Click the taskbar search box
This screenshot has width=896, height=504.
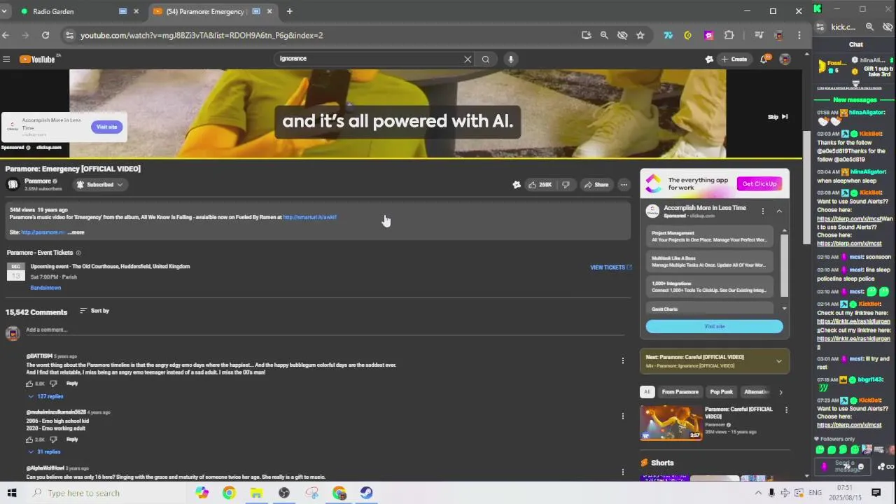(x=108, y=493)
